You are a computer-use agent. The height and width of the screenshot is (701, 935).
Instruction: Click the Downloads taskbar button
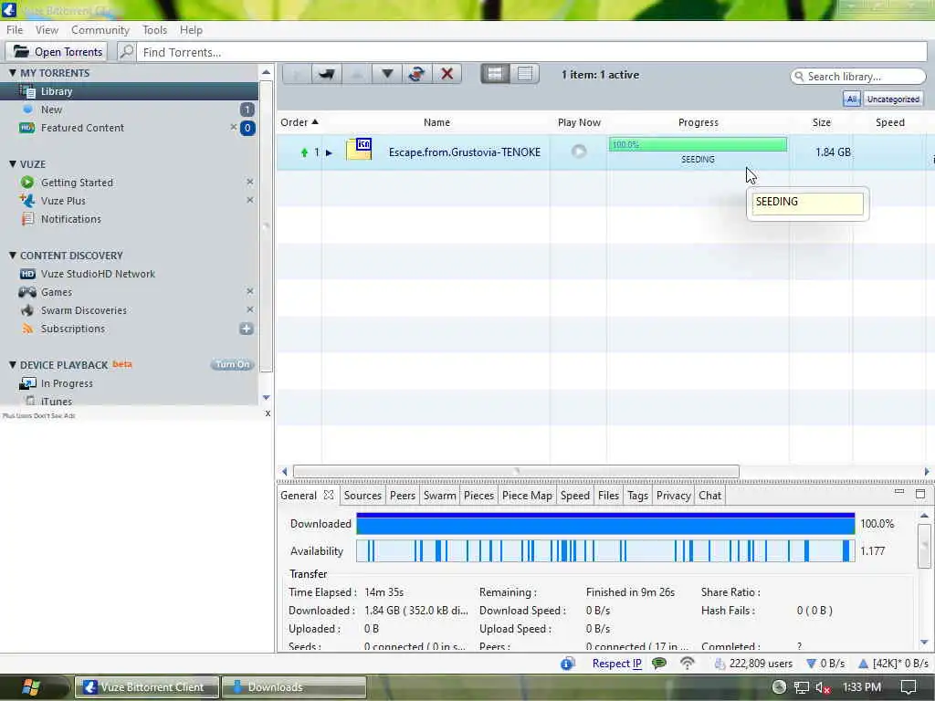tap(294, 687)
